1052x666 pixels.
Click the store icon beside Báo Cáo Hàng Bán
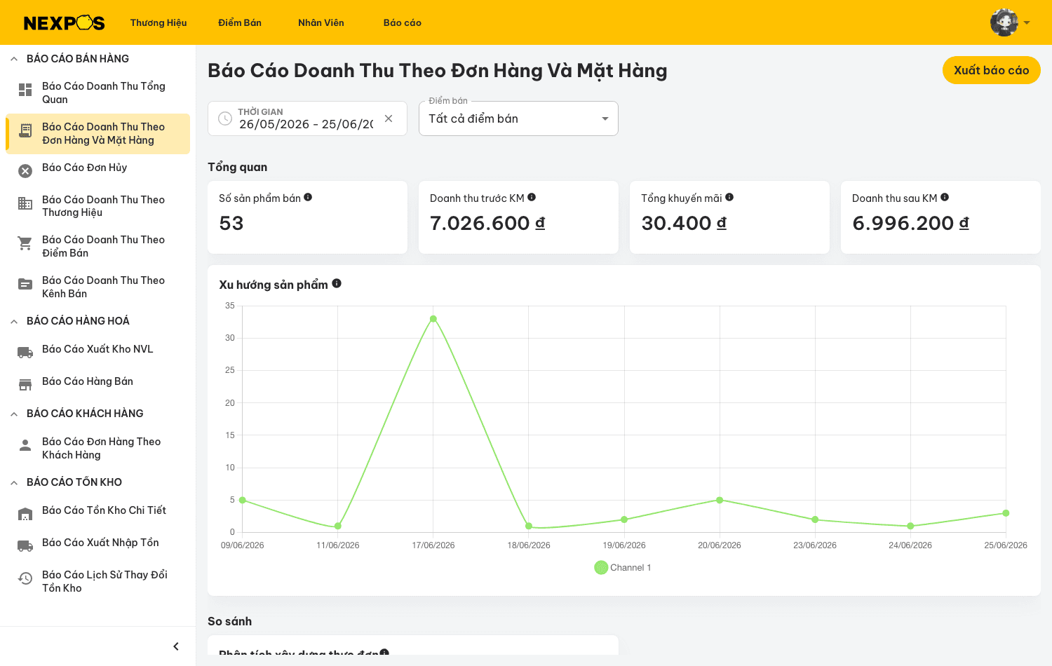pos(25,385)
